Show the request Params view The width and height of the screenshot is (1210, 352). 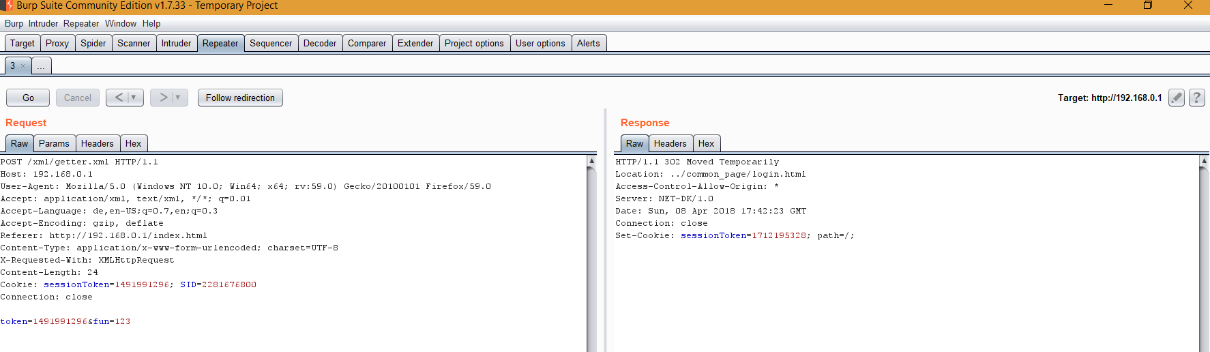coord(54,143)
